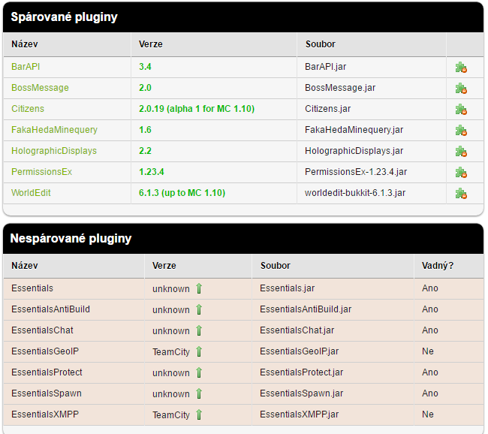Screen dimensions: 488x434
Task: Click the Citizens version 2.0.19 alpha text
Action: tap(197, 109)
